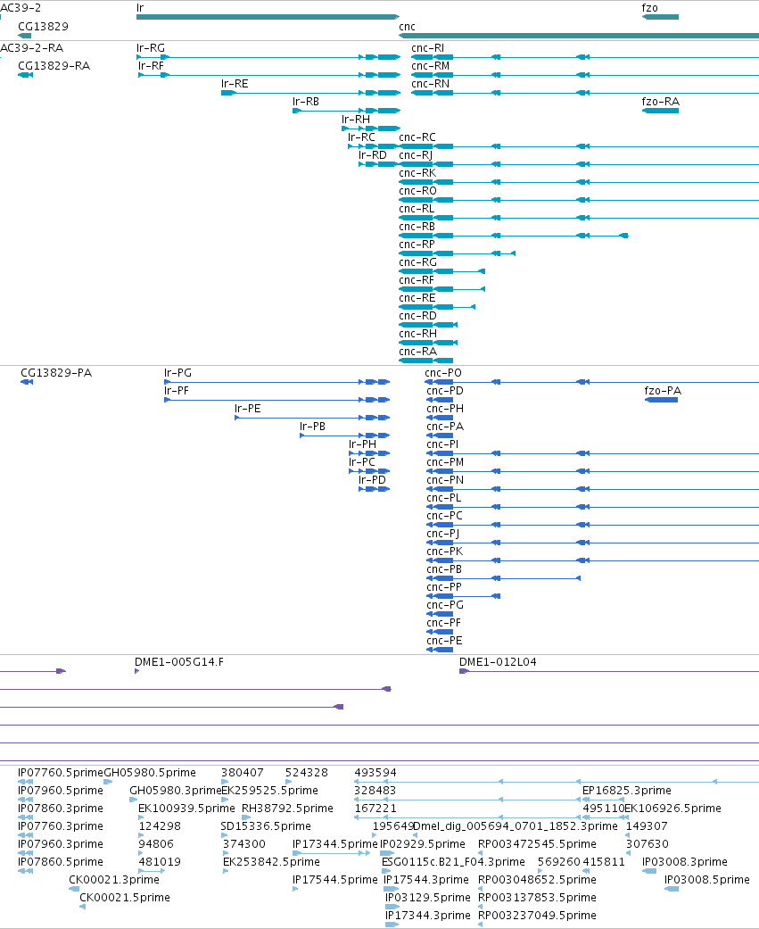Select the cnc-RK transcript label
Image resolution: width=759 pixels, height=929 pixels.
(417, 173)
